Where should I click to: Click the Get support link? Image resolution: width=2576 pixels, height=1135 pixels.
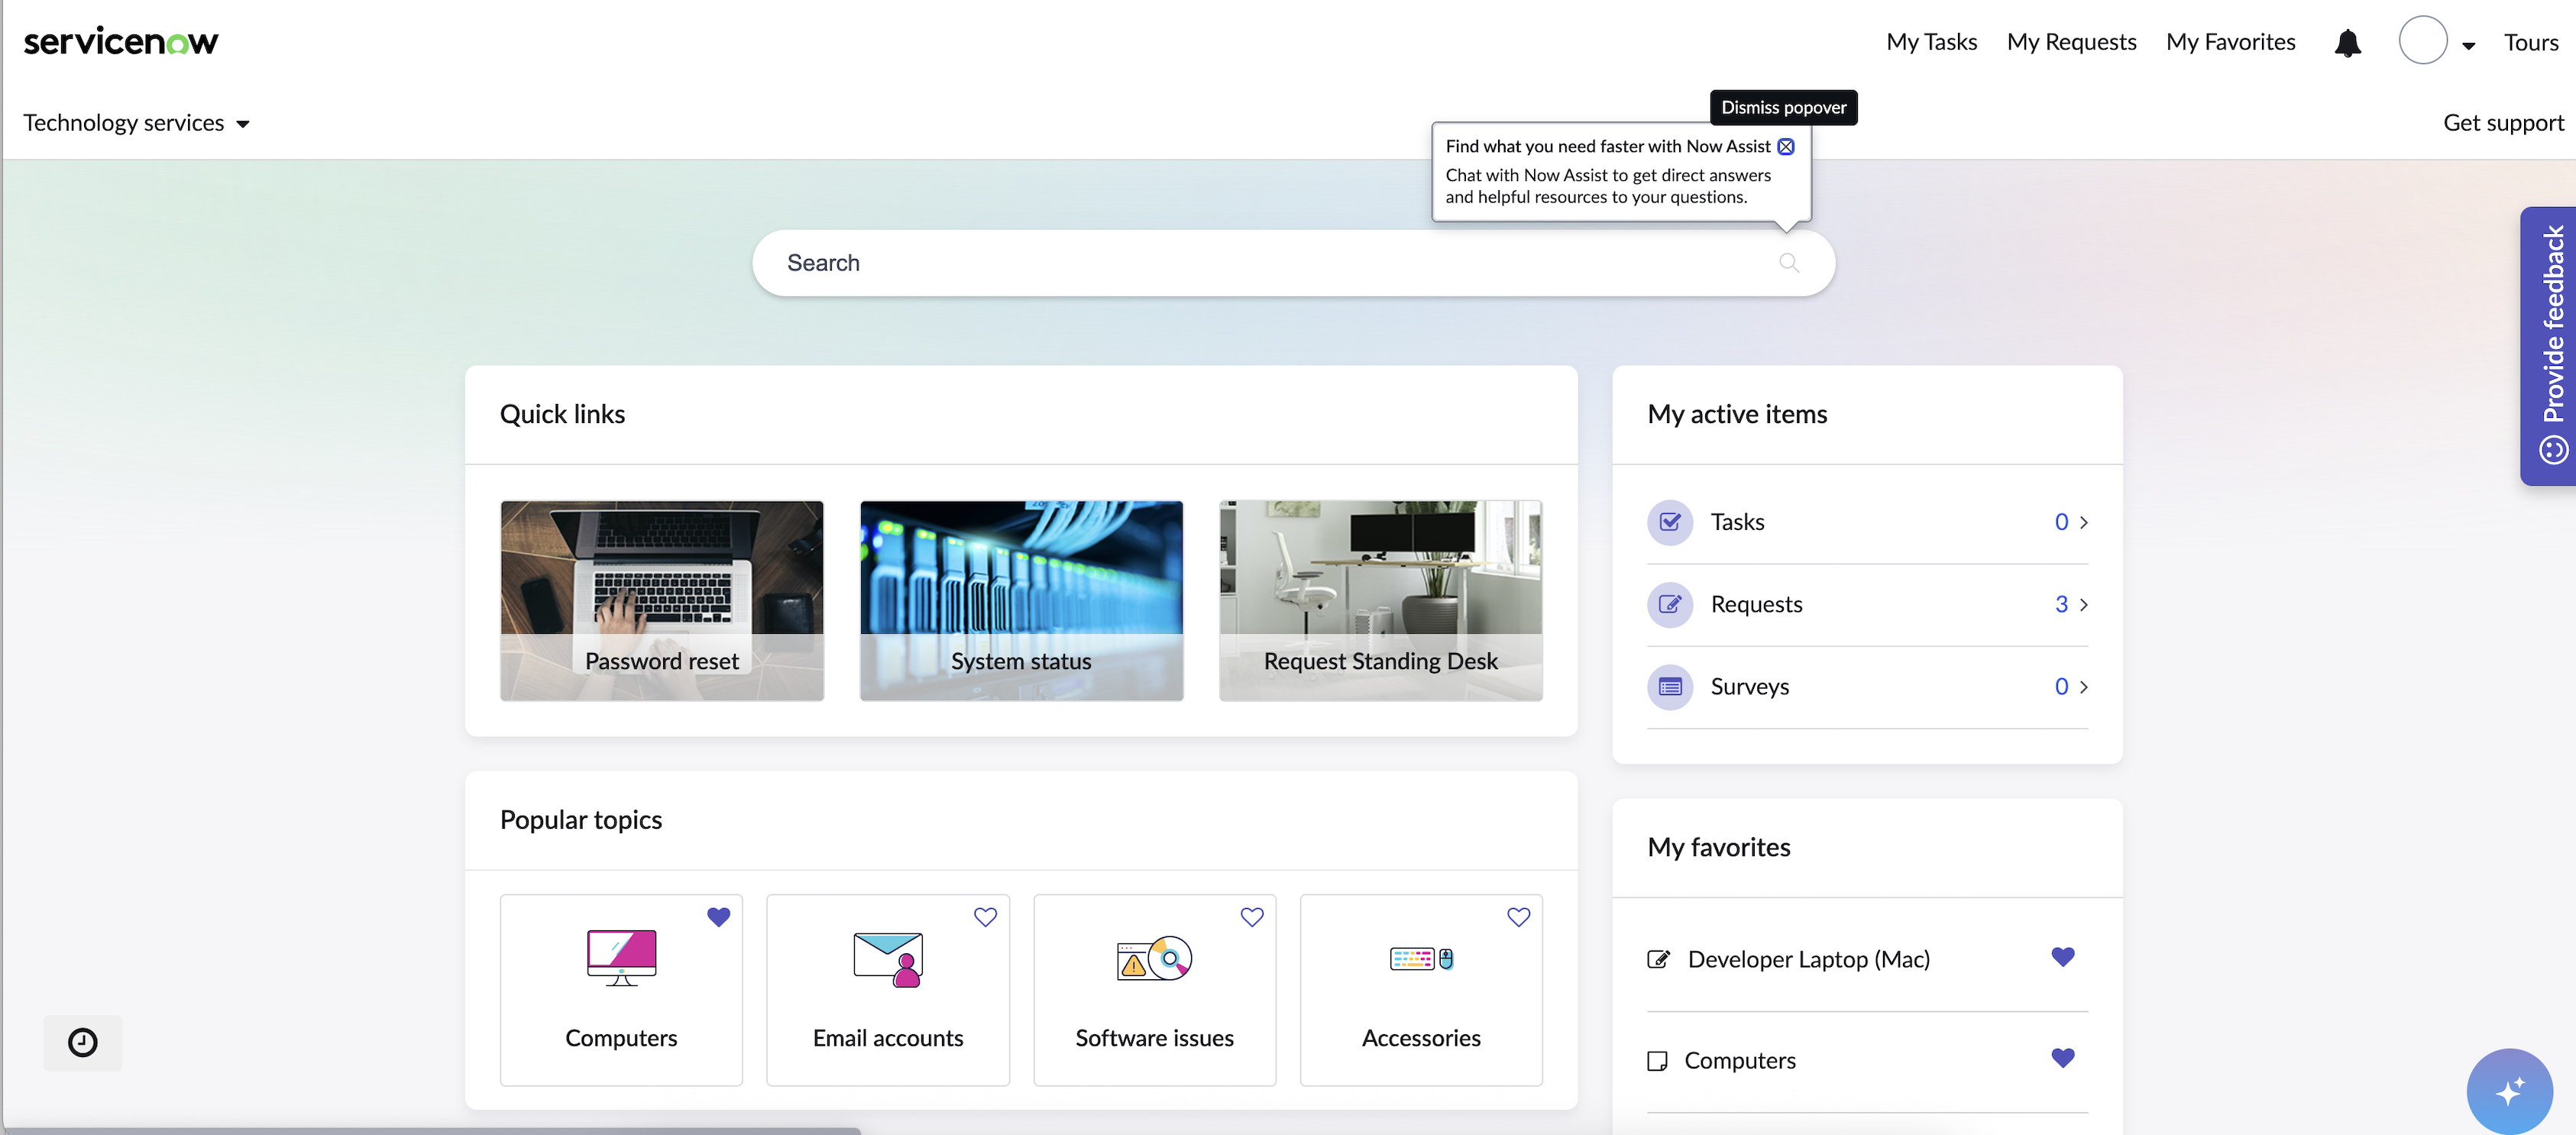coord(2503,123)
